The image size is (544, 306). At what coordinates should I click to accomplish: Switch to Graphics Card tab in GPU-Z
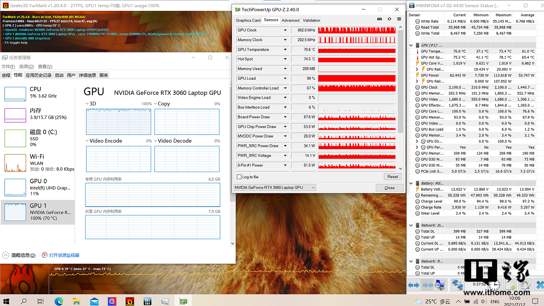[x=248, y=20]
